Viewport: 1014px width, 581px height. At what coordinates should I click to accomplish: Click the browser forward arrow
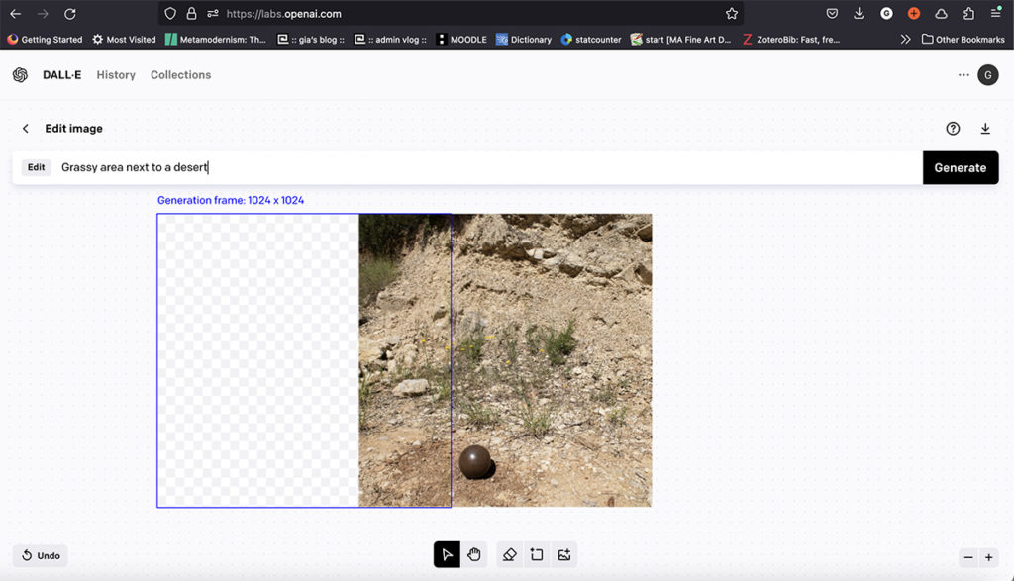[43, 14]
